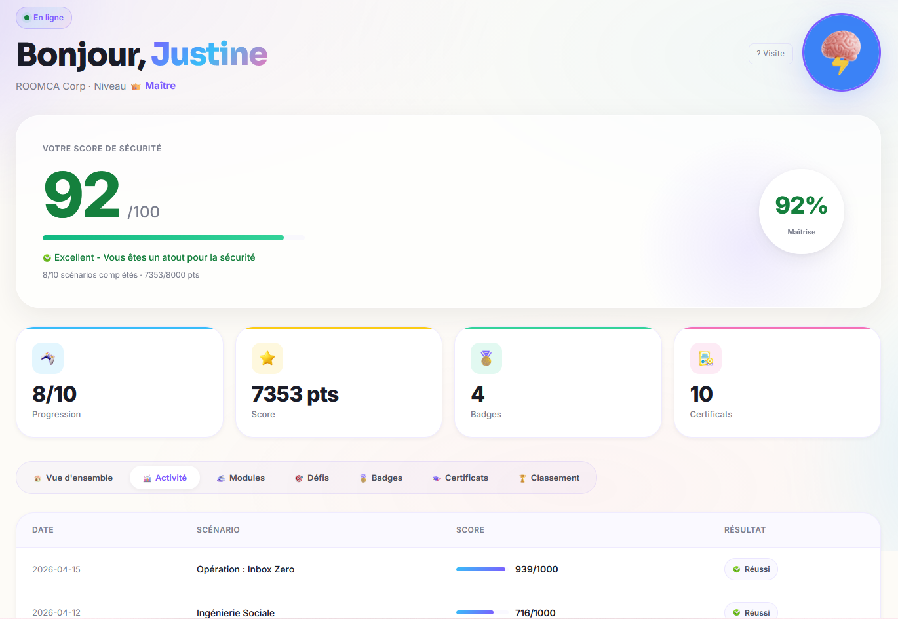Click the 7353 pts value
The height and width of the screenshot is (619, 898).
pyautogui.click(x=295, y=394)
